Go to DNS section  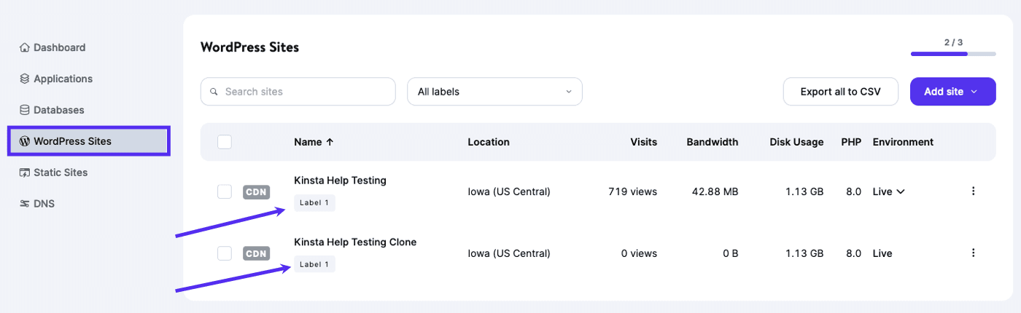coord(37,204)
